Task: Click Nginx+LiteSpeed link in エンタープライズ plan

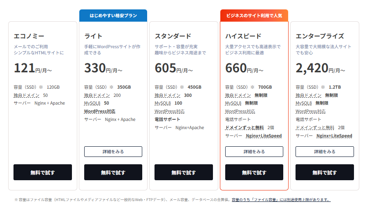Action: 334,136
